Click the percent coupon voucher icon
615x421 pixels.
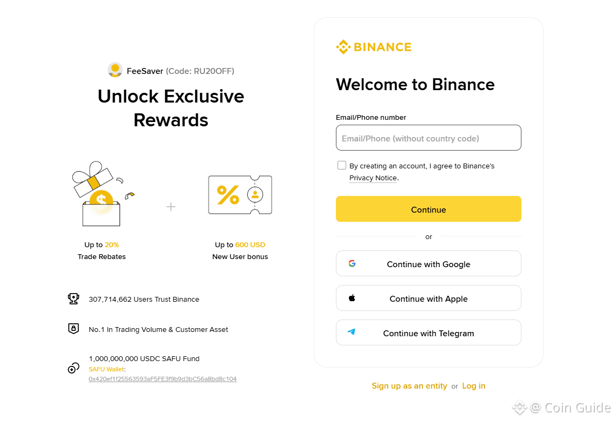[240, 195]
